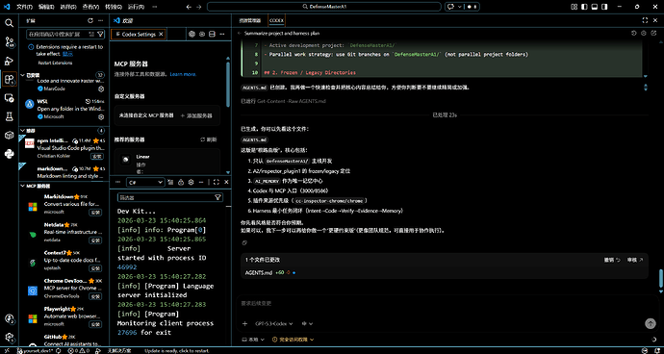Open the Testing flask icon
The image size is (664, 354).
tap(9, 116)
